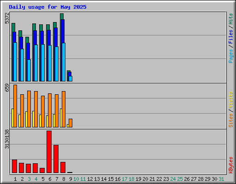Click day 20 on the x-axis
The width and height of the screenshot is (236, 184).
coord(145,179)
